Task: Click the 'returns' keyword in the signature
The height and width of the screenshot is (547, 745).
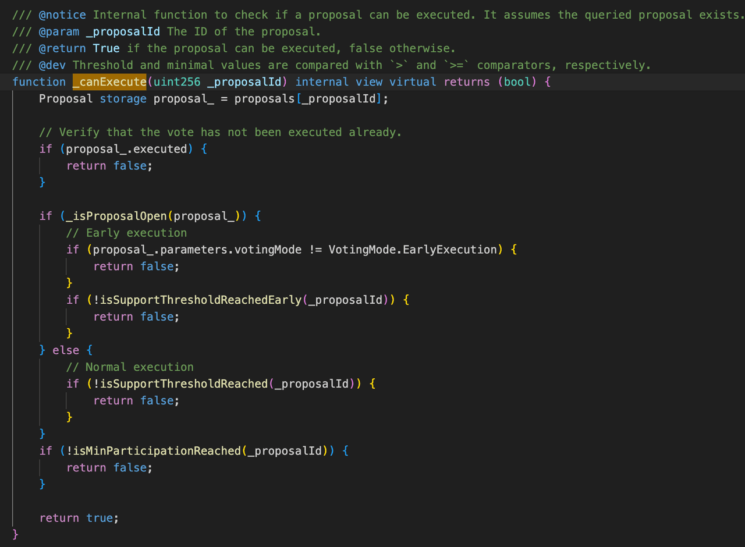Action: pyautogui.click(x=467, y=82)
